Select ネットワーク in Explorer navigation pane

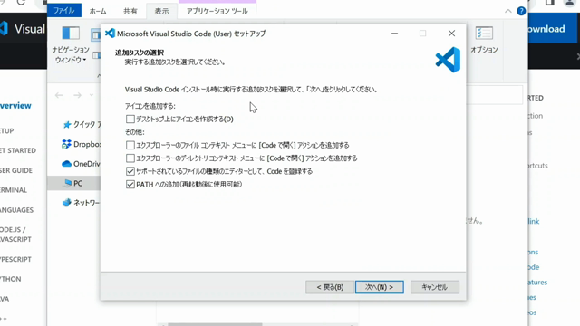81,203
